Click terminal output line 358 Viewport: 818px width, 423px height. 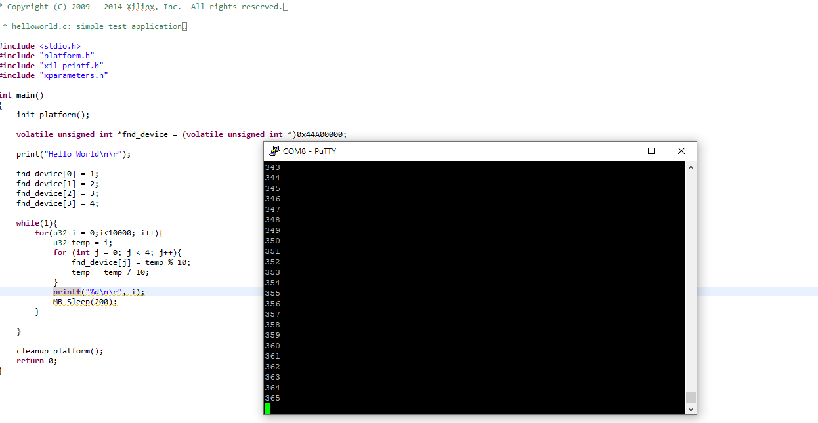coord(272,325)
